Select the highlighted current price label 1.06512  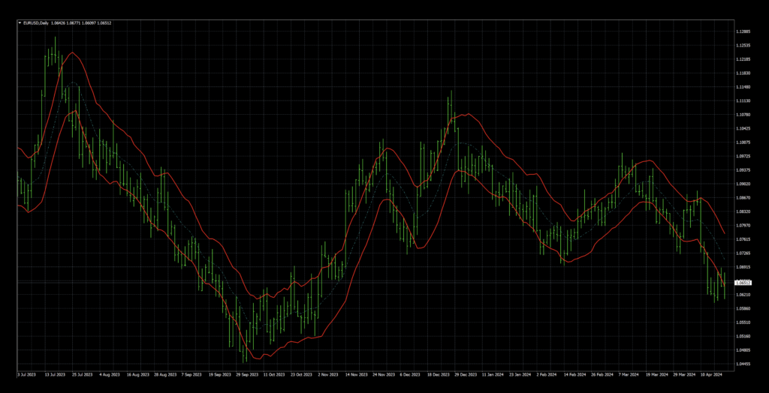[743, 283]
